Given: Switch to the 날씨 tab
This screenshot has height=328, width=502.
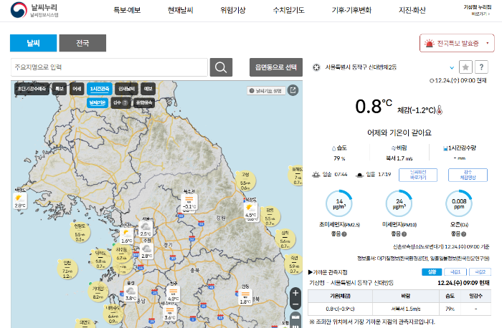Looking at the screenshot, I should point(33,43).
